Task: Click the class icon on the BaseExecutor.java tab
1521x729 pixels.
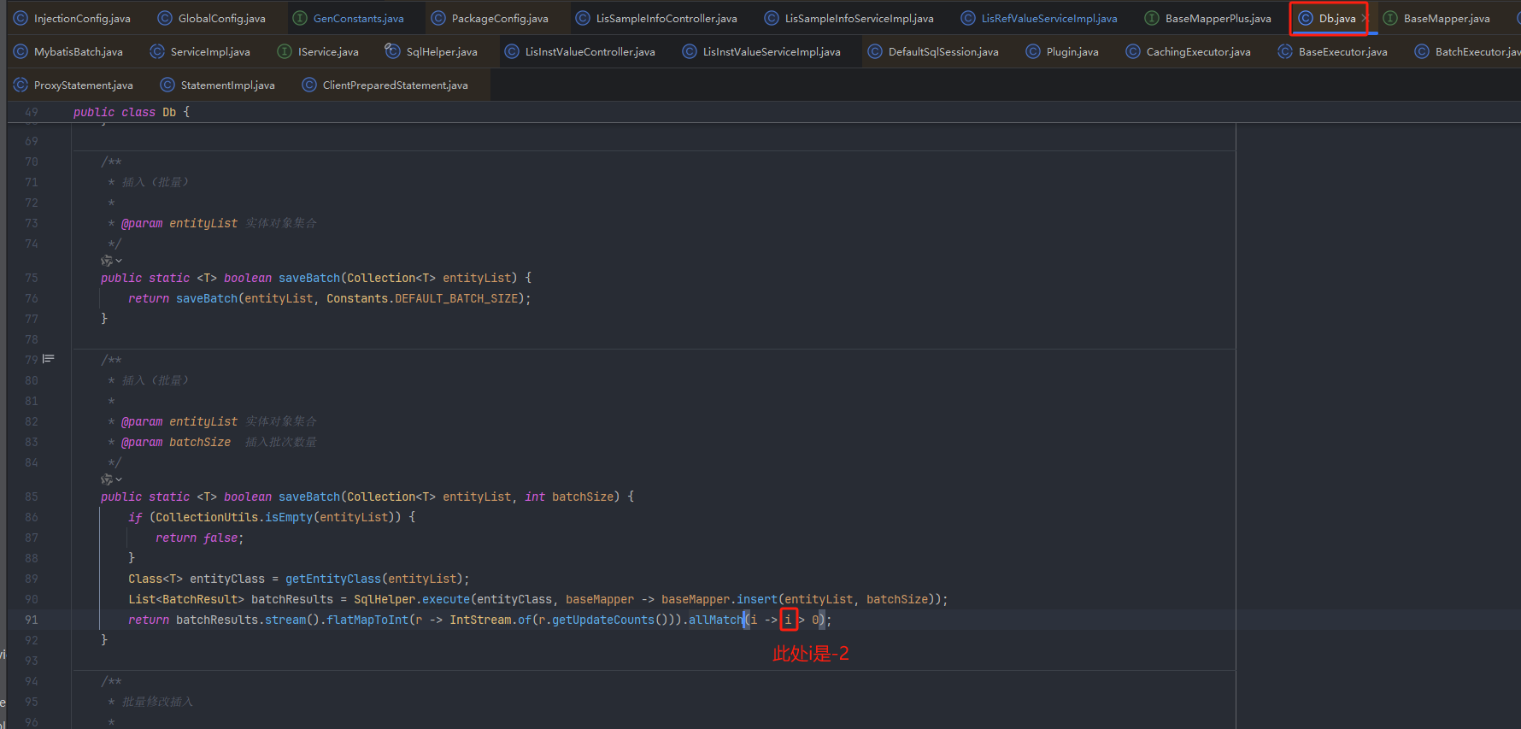Action: 1284,51
